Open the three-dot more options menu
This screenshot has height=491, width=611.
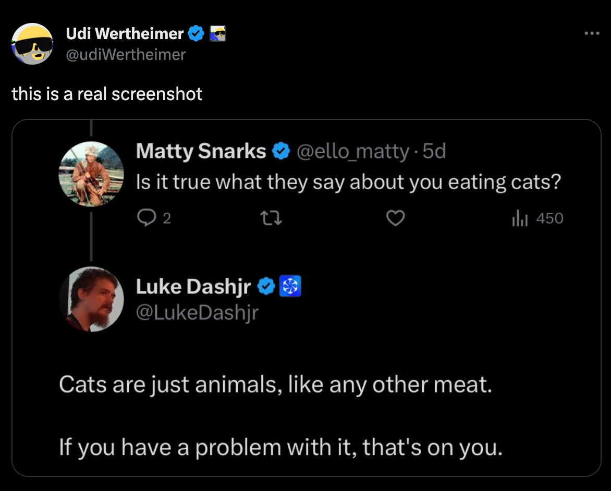pos(592,34)
